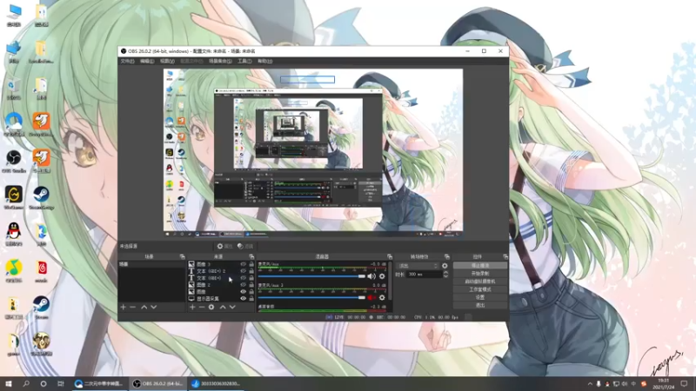Open OBS Studio desktop shortcut

point(14,161)
